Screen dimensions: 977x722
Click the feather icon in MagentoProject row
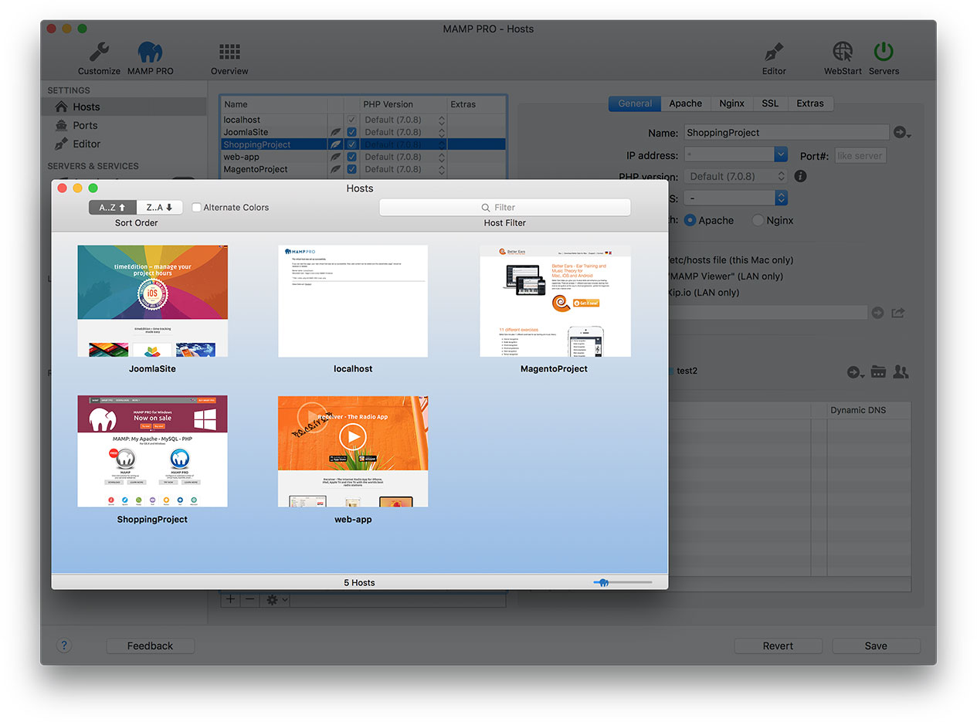click(336, 169)
